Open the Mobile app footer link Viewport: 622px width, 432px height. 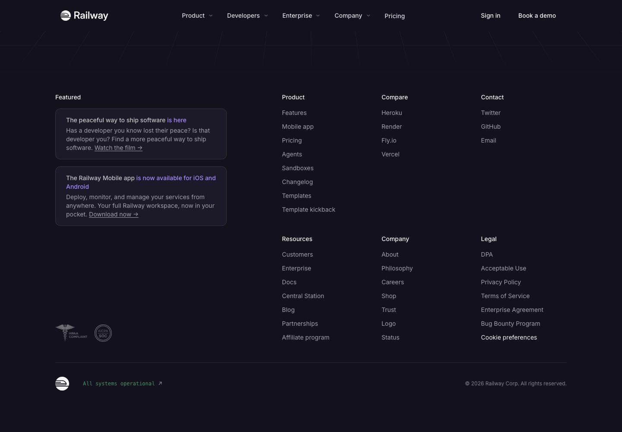pos(298,127)
